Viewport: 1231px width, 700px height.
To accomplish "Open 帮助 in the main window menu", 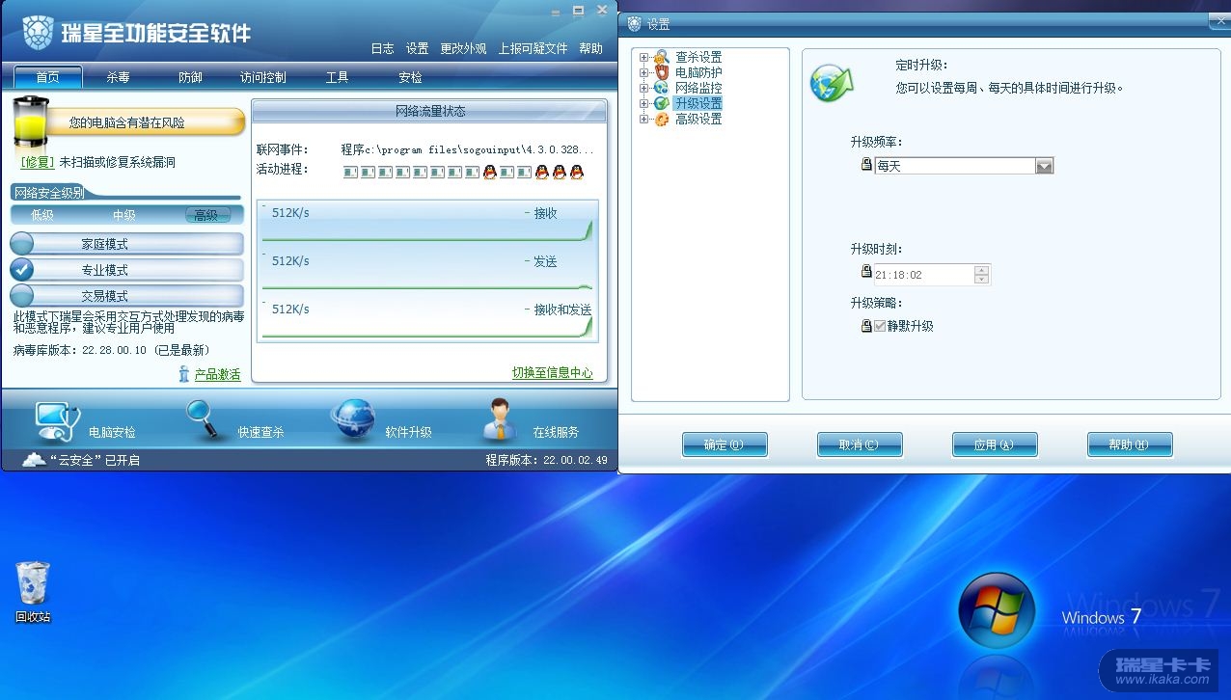I will pos(590,48).
